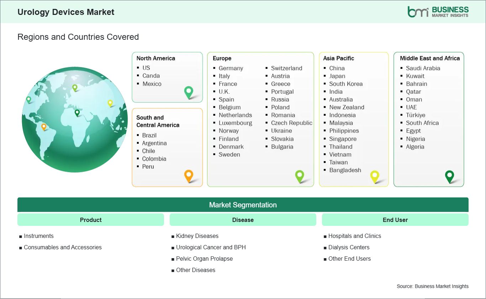Click the green North America location pin
This screenshot has height=299, width=486.
[x=188, y=92]
